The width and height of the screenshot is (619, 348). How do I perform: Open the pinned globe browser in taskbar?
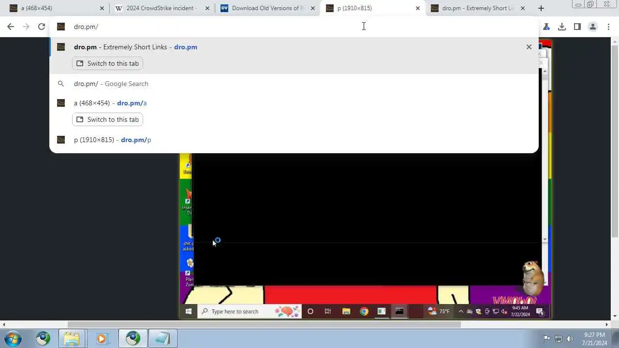[x=43, y=338]
